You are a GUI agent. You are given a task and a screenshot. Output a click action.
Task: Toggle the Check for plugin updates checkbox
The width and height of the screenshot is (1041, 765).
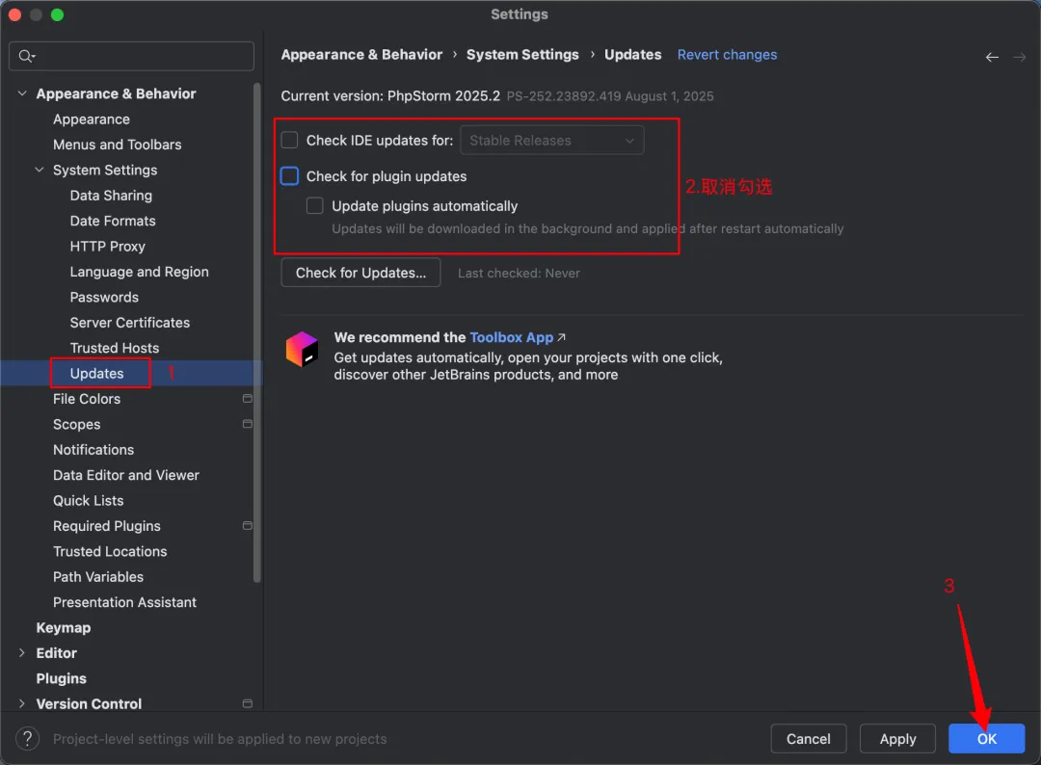point(289,175)
